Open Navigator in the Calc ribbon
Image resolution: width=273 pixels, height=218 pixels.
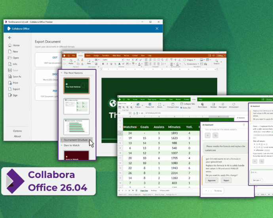[x=223, y=105]
